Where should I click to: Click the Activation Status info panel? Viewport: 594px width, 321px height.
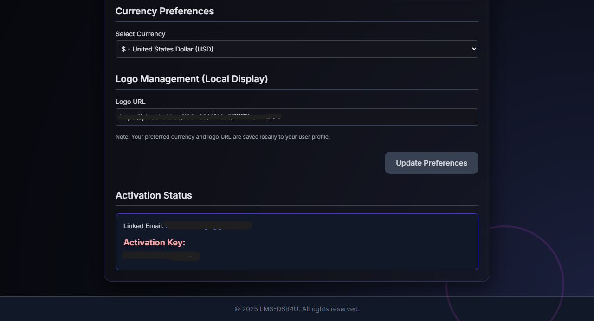(297, 241)
